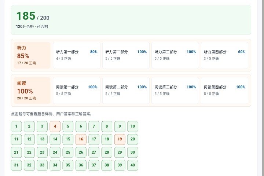Click question number 37
This screenshot has width=264, height=176.
point(94,165)
